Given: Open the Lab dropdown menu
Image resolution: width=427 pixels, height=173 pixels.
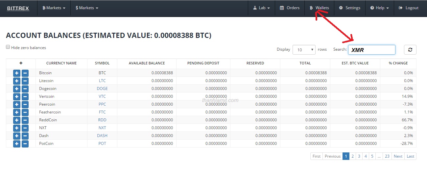Looking at the screenshot, I should click(x=262, y=8).
